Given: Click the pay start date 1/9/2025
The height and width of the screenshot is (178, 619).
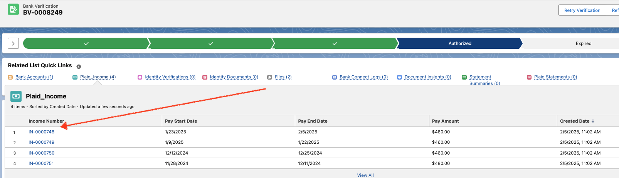Looking at the screenshot, I should click(174, 142).
